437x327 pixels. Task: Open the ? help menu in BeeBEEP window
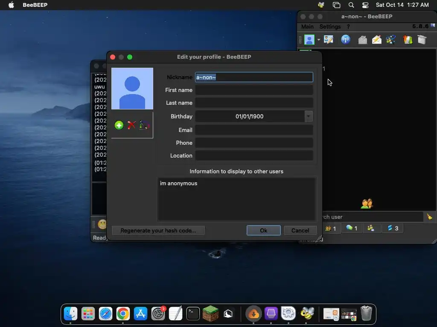tap(348, 26)
